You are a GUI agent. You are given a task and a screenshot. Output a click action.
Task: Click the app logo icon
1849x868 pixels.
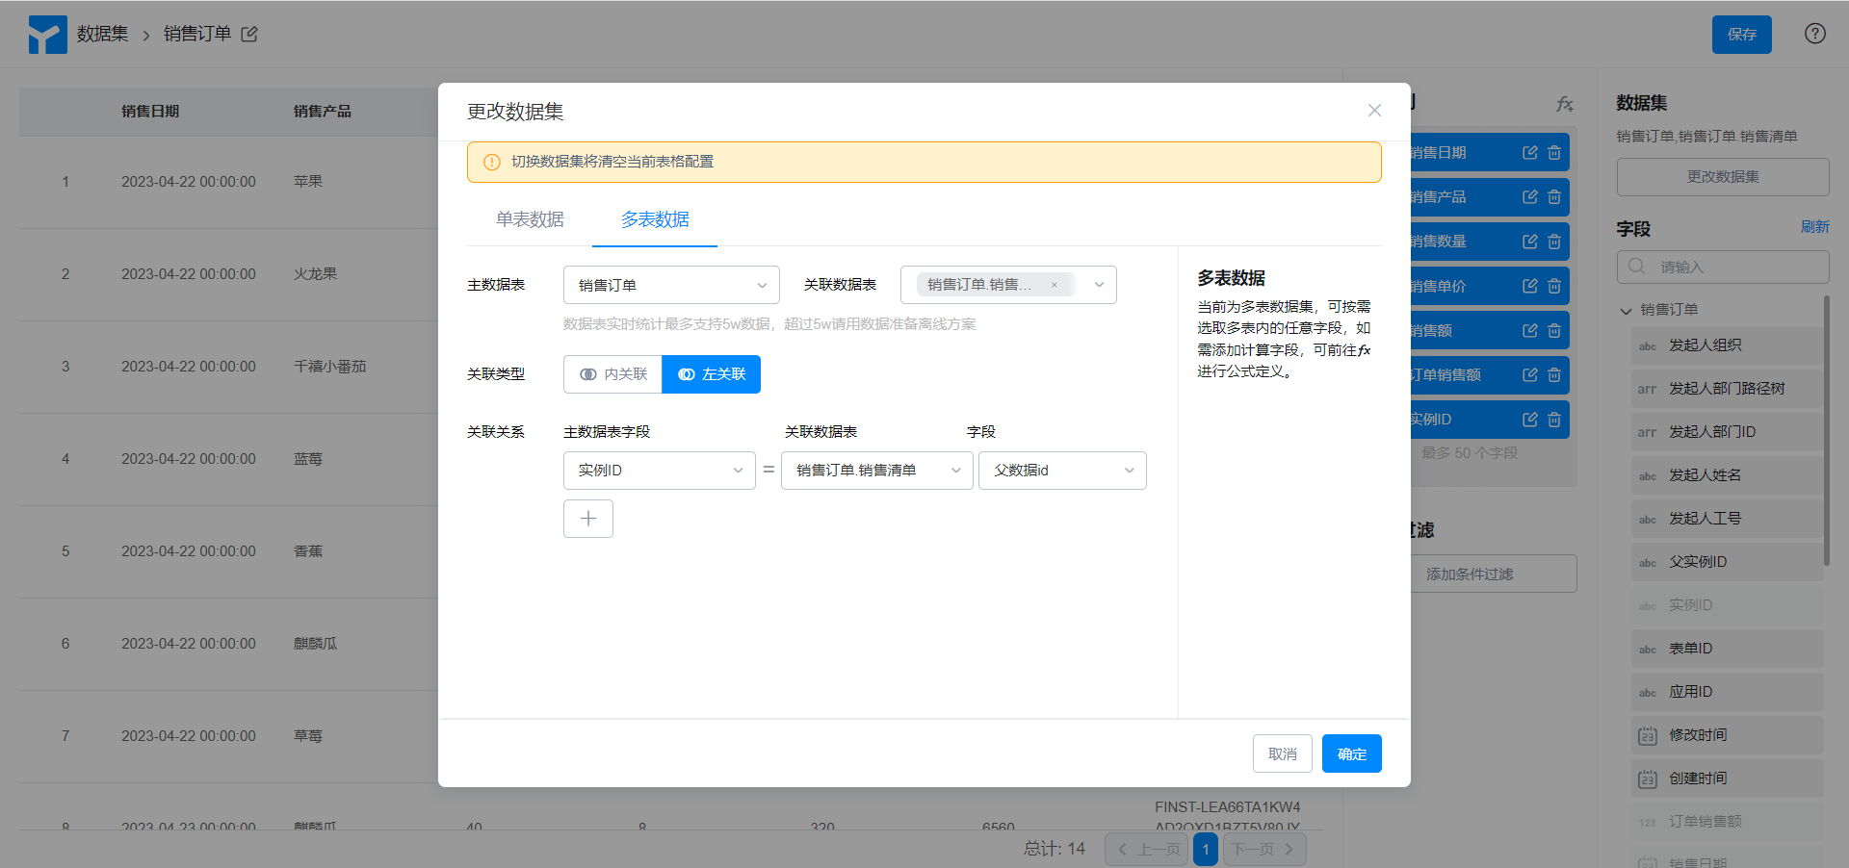47,34
